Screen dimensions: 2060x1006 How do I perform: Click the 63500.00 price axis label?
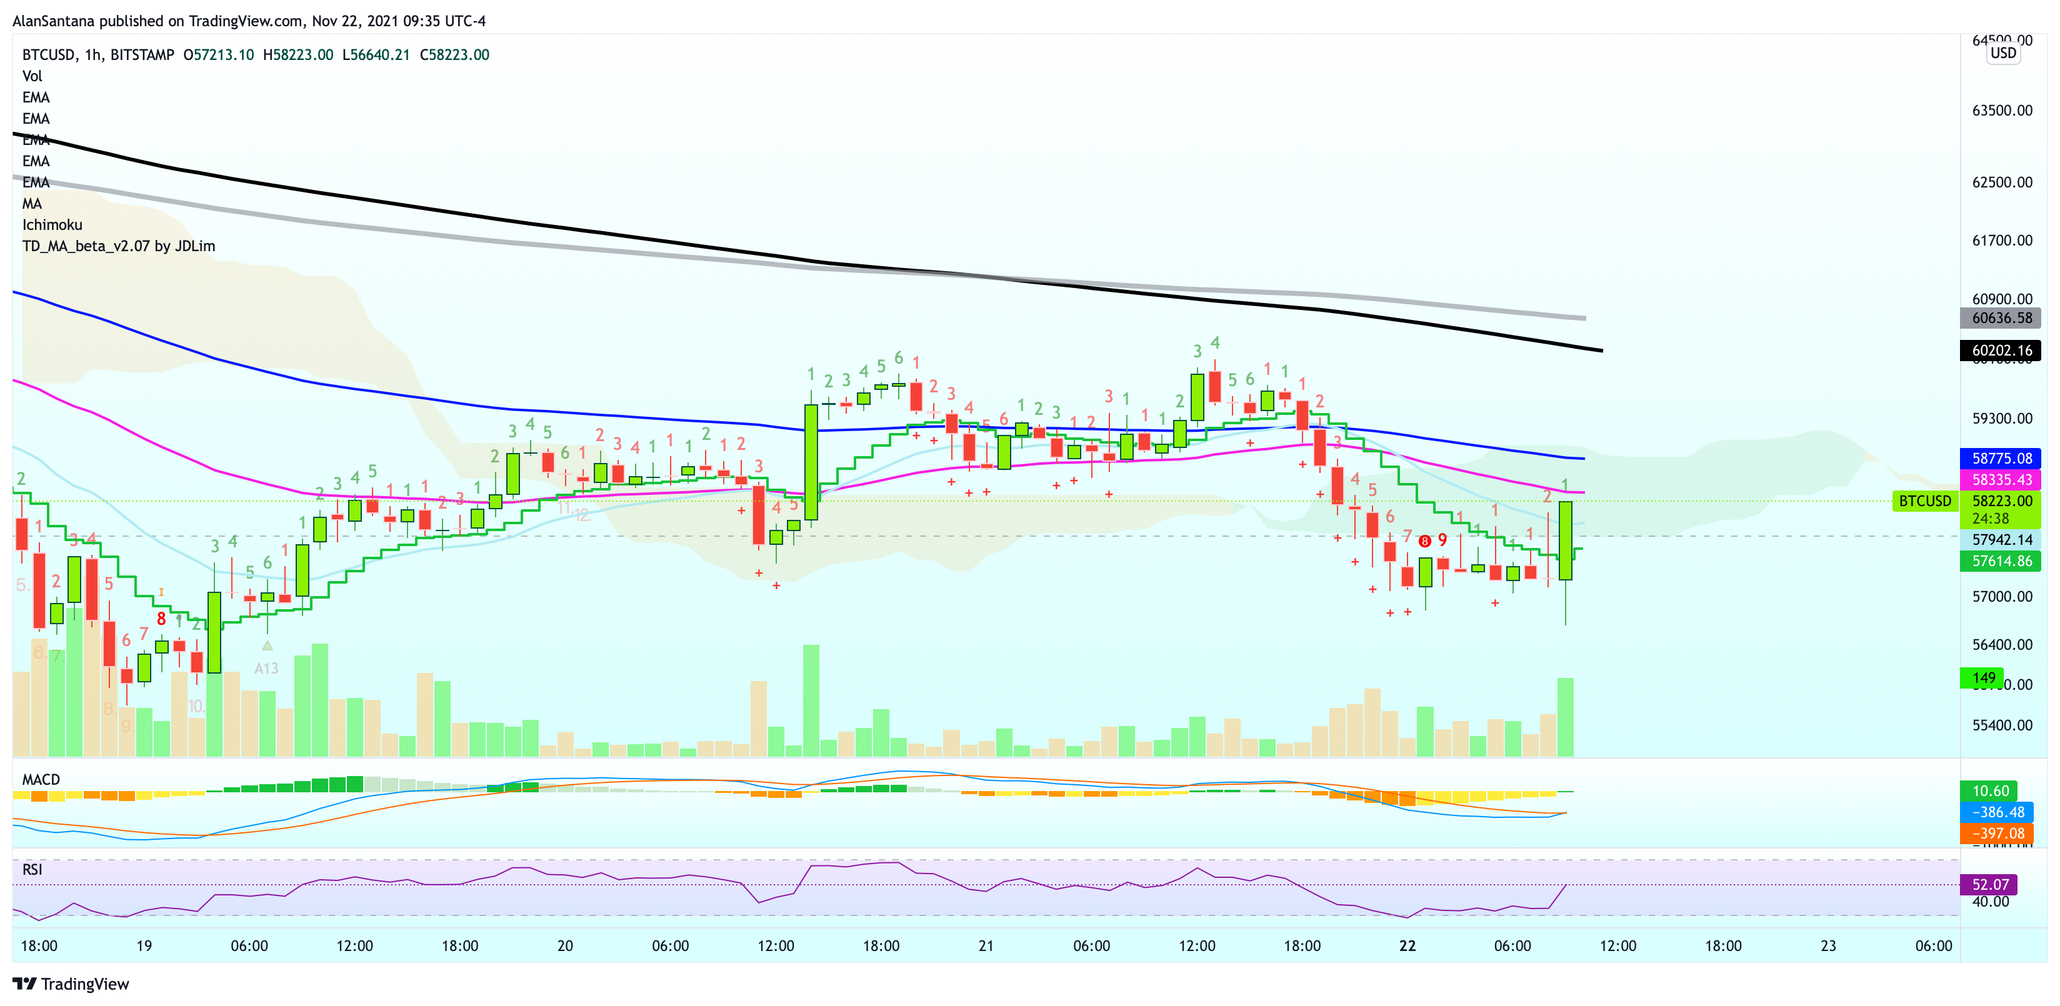click(x=2002, y=111)
